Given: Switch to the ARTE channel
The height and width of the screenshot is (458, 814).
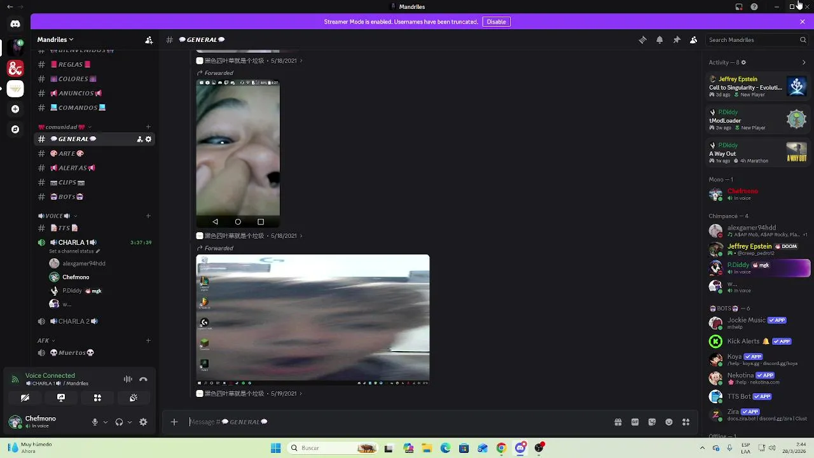Looking at the screenshot, I should click(x=94, y=153).
